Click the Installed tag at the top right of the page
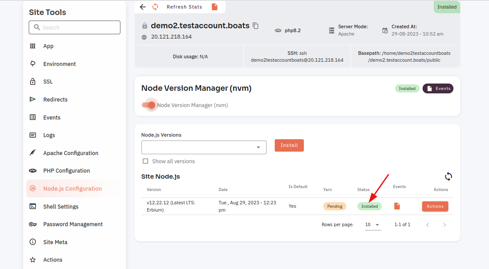 pos(447,7)
